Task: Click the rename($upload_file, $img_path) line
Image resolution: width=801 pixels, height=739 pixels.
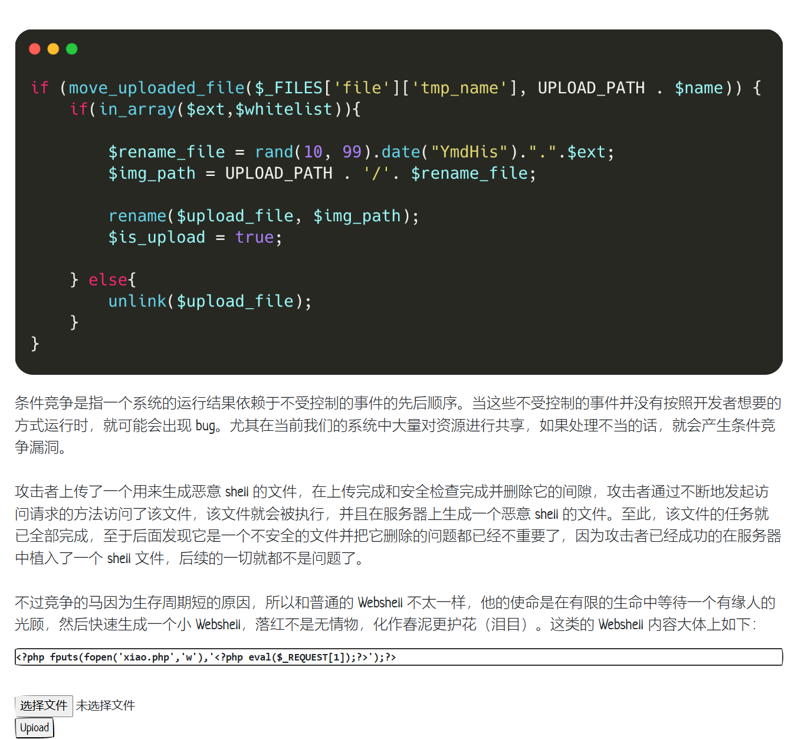Action: click(263, 216)
